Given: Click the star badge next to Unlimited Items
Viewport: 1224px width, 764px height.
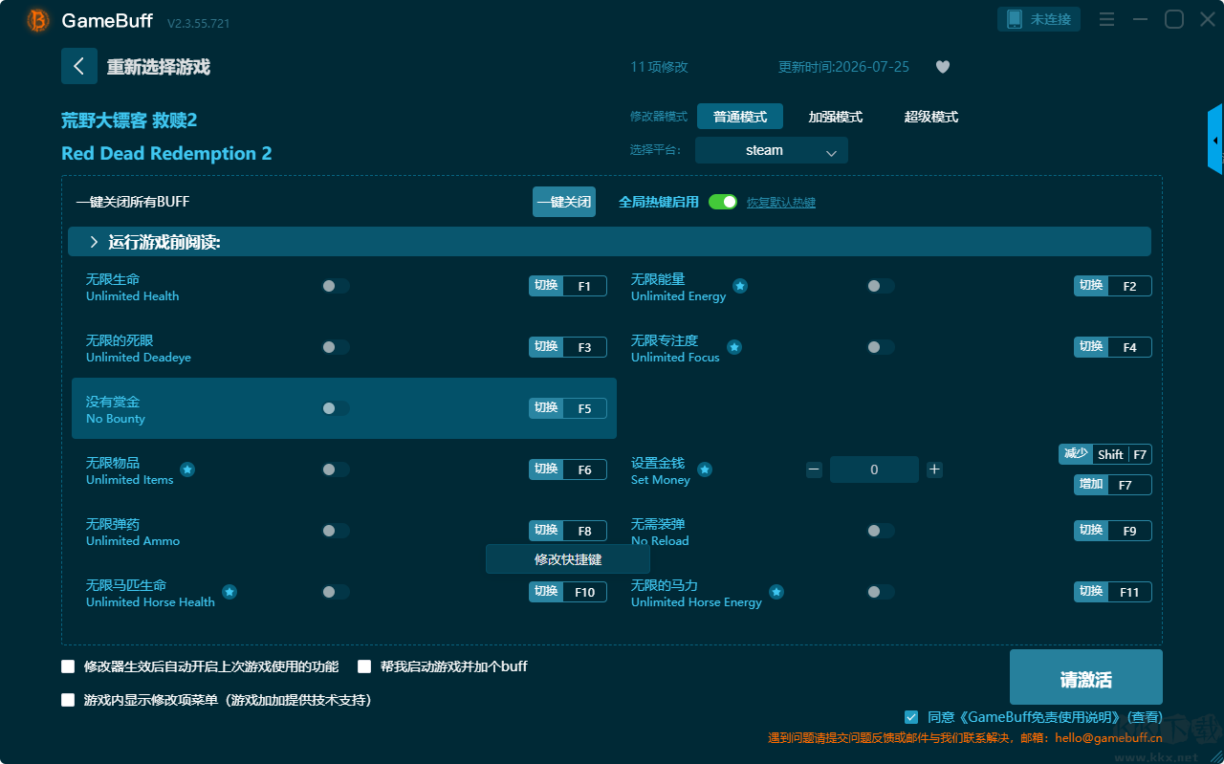Looking at the screenshot, I should [x=187, y=469].
